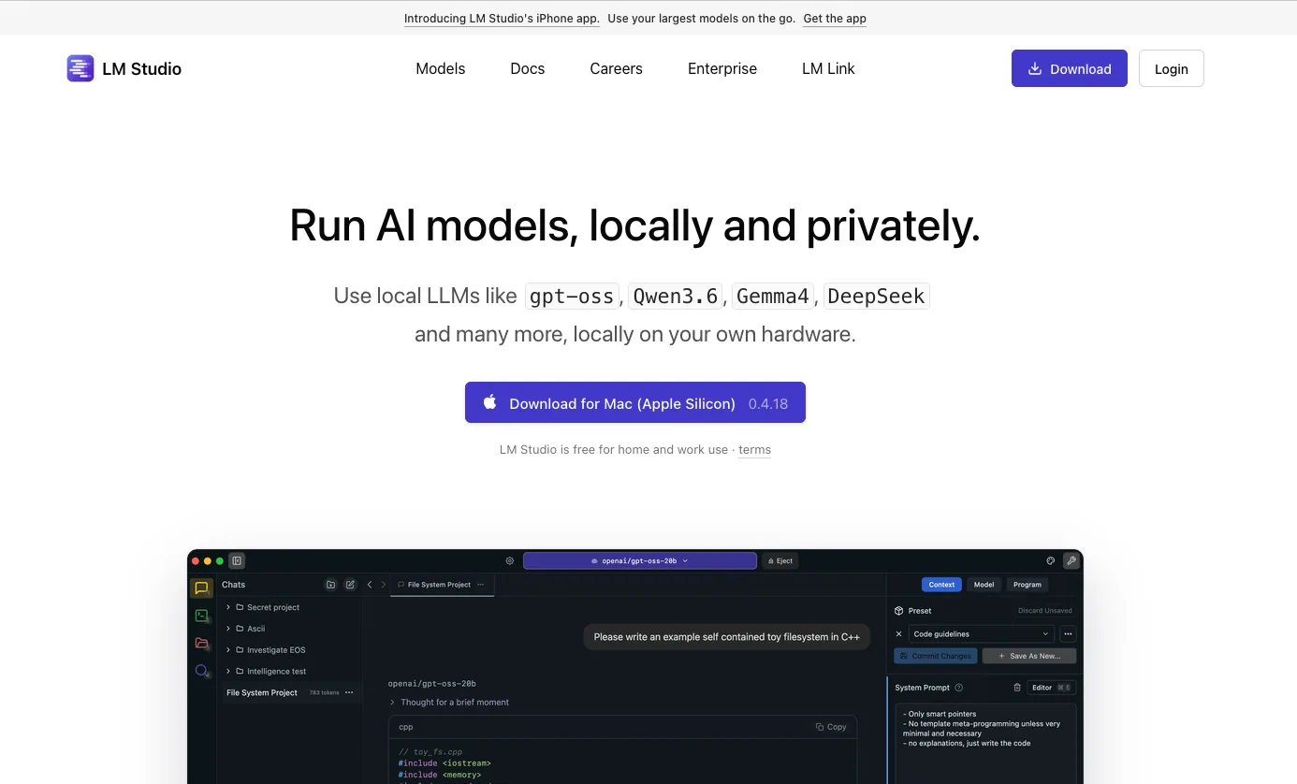
Task: Click the Login button
Action: (x=1172, y=68)
